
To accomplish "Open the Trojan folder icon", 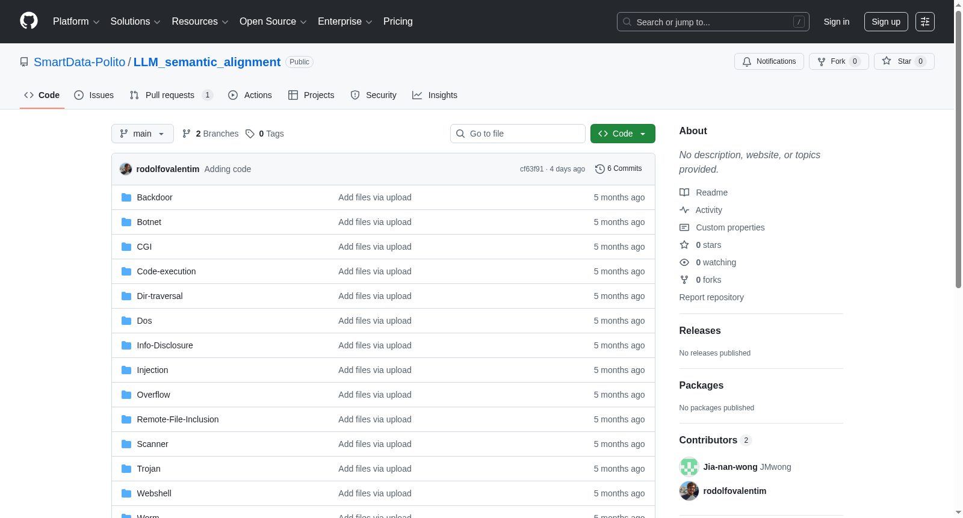I will [x=126, y=469].
